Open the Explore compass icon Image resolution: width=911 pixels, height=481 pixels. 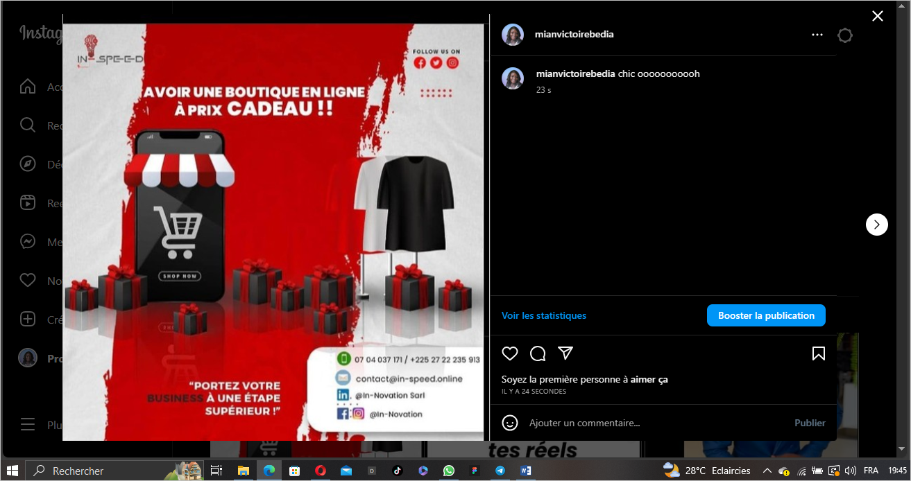click(28, 164)
